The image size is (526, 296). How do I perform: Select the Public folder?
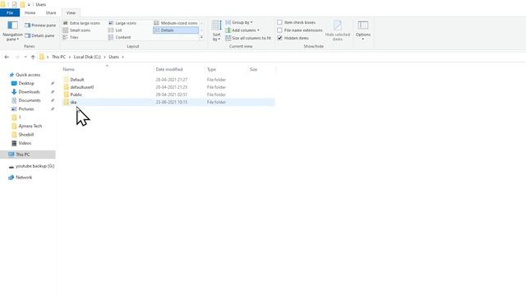pyautogui.click(x=76, y=95)
